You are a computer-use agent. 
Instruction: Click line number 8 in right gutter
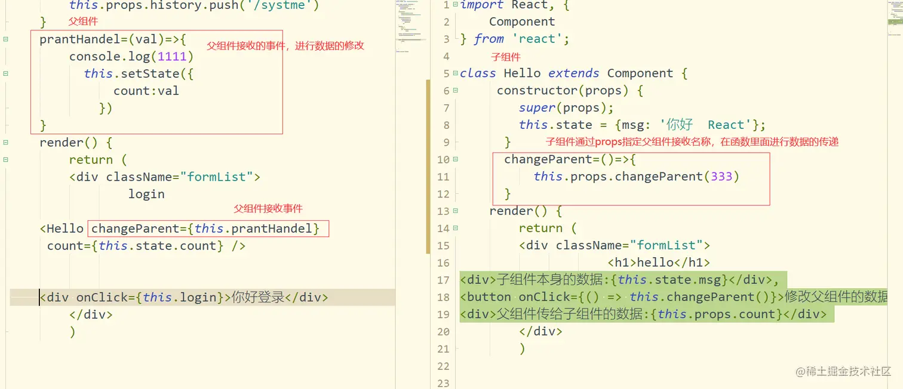[446, 125]
